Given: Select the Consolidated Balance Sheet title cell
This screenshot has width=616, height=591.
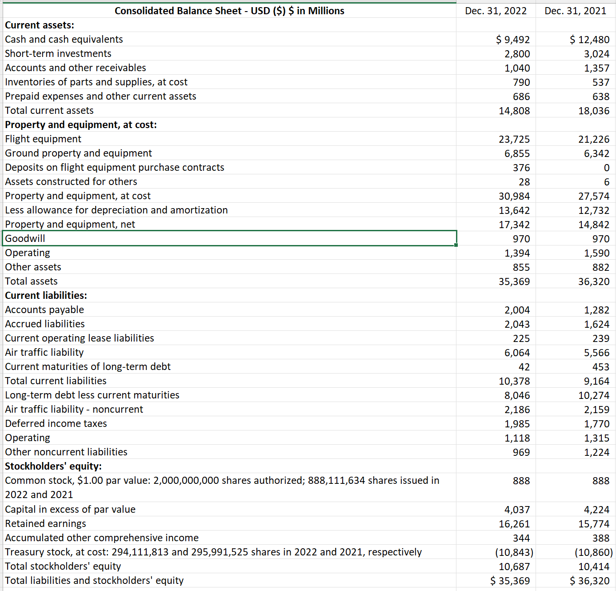Looking at the screenshot, I should tap(229, 11).
